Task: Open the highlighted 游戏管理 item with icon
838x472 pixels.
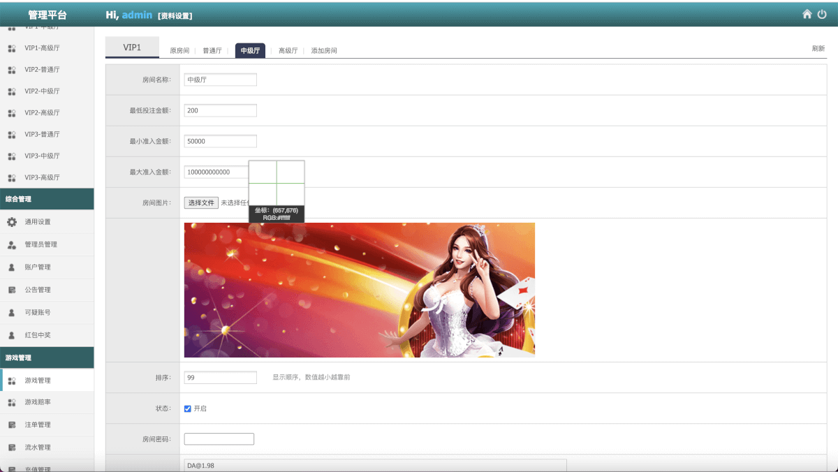Action: pyautogui.click(x=47, y=381)
